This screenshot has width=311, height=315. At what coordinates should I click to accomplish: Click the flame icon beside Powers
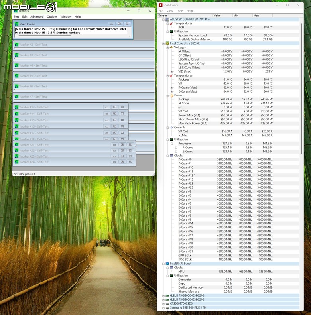point(171,95)
